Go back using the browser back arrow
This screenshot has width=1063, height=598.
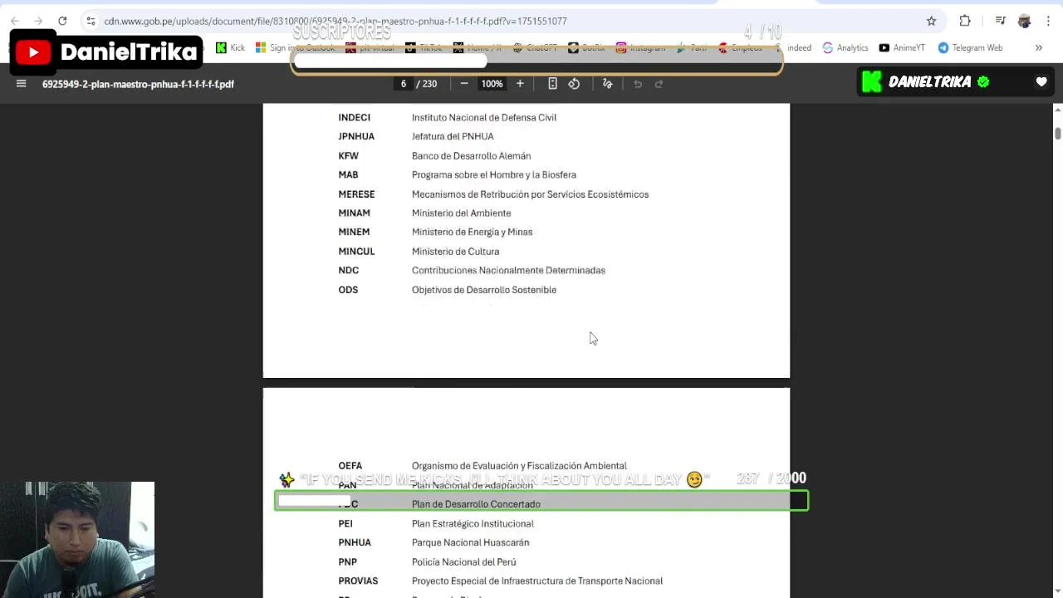coord(15,21)
